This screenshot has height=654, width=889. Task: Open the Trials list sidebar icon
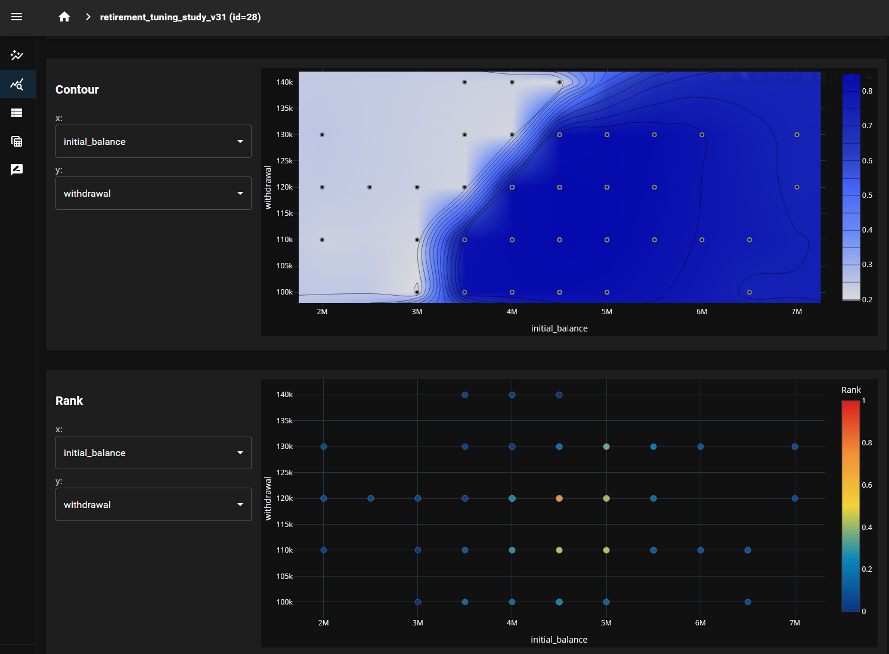[x=17, y=113]
